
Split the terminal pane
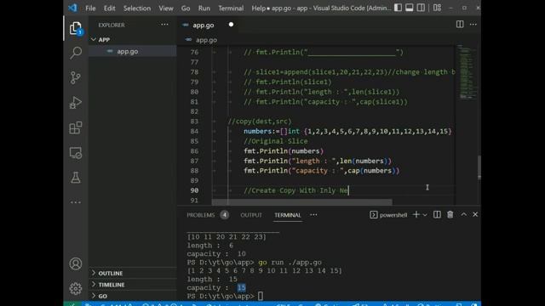point(437,215)
